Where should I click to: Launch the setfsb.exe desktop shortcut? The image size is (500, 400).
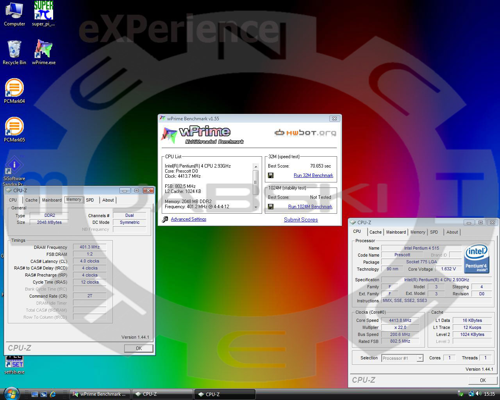(x=14, y=365)
